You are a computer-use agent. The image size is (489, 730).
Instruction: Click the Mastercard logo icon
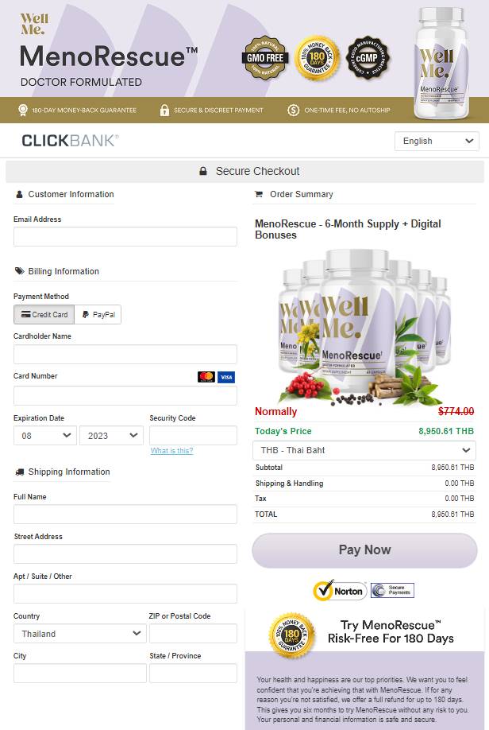[206, 377]
